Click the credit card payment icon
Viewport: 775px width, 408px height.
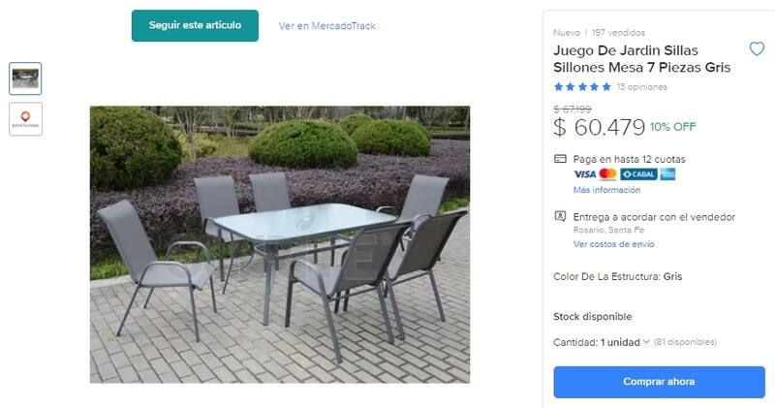point(560,159)
